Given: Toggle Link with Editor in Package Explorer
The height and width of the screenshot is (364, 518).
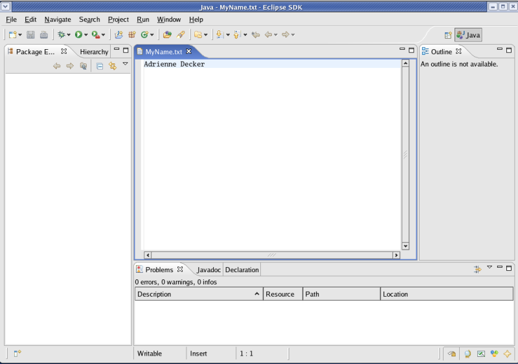Looking at the screenshot, I should [113, 66].
